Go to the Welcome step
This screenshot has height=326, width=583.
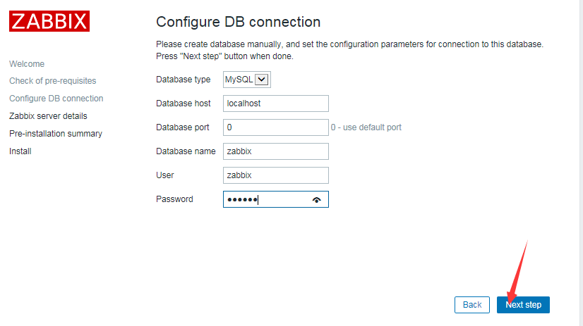pyautogui.click(x=27, y=64)
